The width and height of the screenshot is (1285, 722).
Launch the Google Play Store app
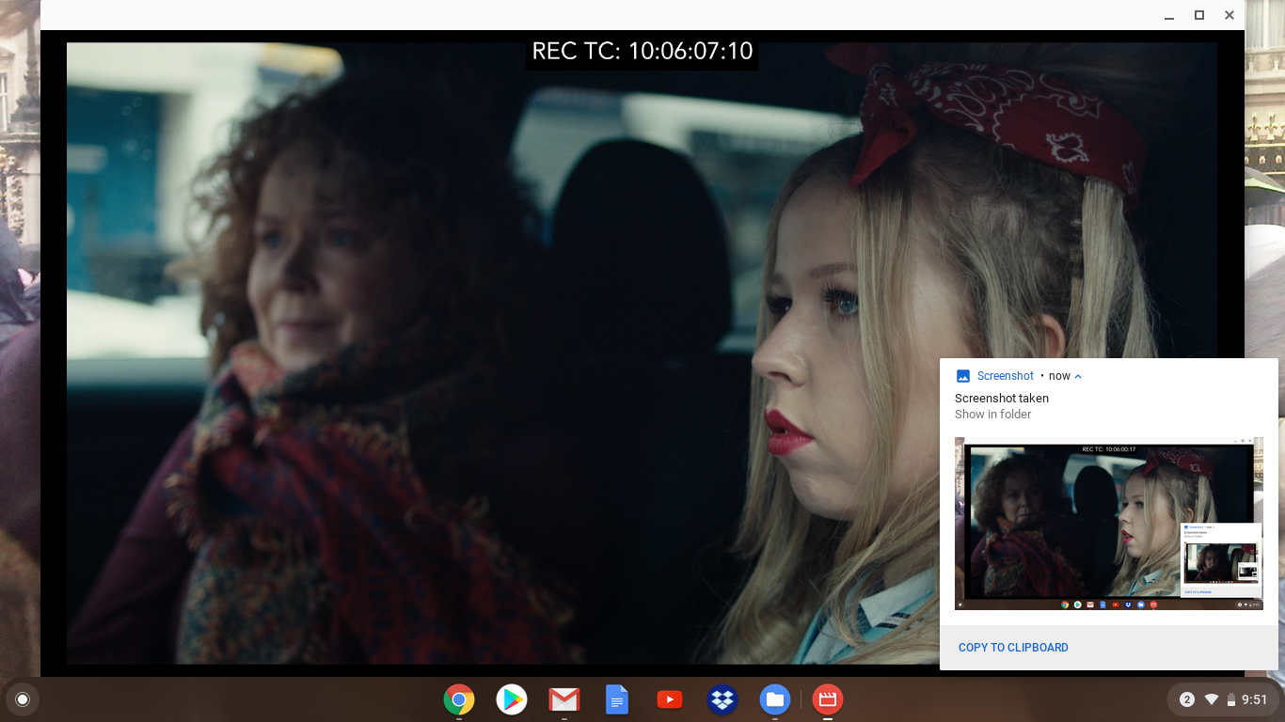[x=512, y=699]
